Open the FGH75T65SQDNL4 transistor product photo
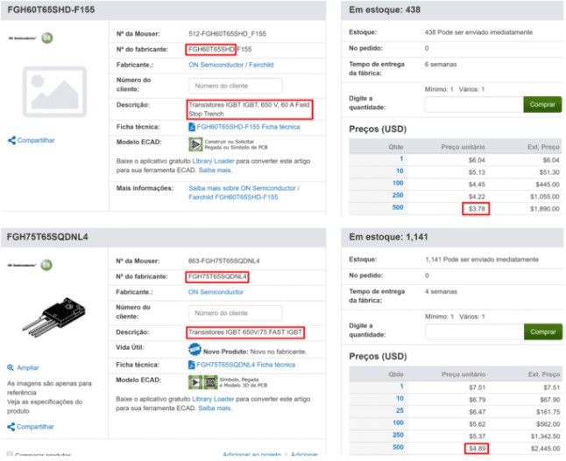The image size is (566, 461). (x=54, y=317)
